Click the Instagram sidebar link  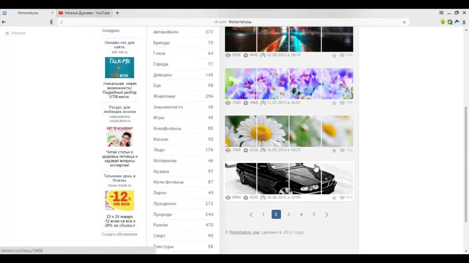111,31
